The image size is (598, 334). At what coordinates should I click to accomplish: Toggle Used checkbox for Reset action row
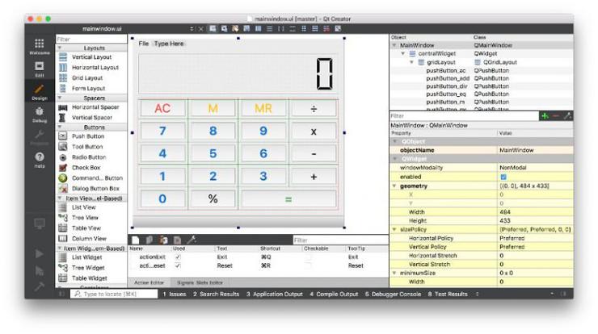coord(179,265)
